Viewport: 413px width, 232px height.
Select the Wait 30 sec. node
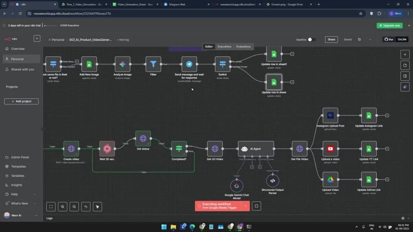tap(107, 149)
